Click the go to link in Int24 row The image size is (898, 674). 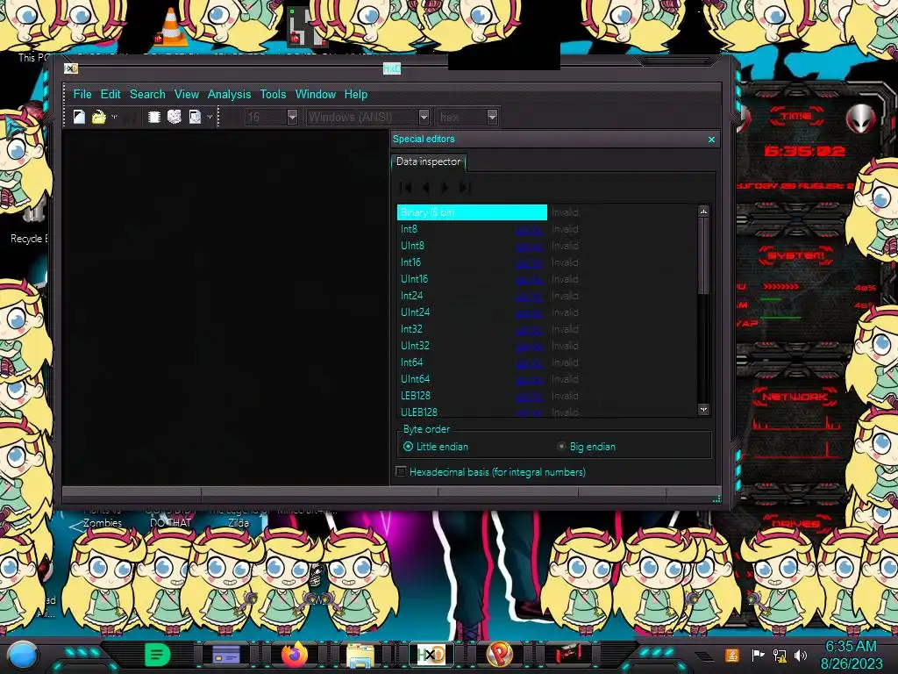tap(529, 297)
